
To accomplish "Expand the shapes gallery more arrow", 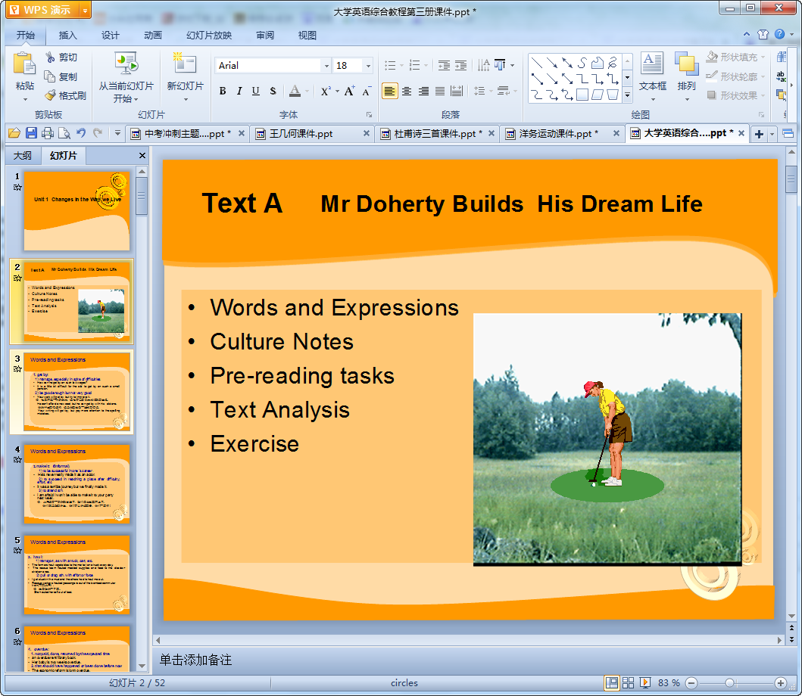I will click(628, 95).
